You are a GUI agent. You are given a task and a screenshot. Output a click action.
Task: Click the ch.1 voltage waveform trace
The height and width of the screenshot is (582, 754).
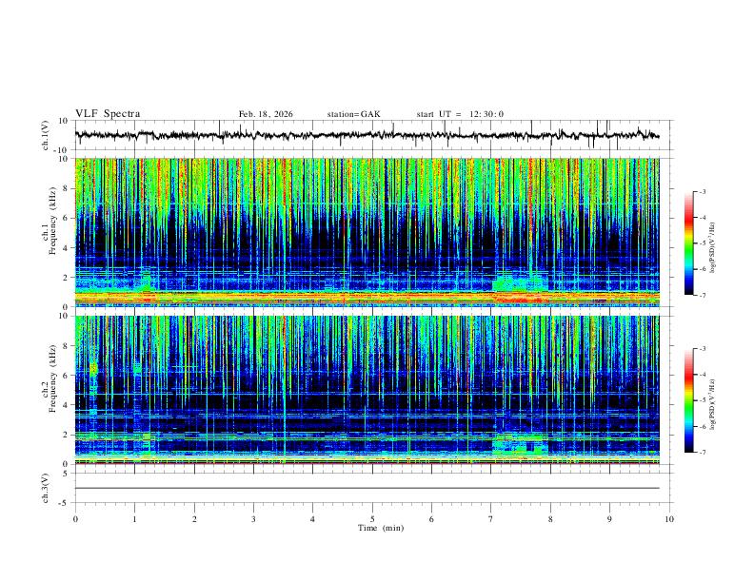point(367,135)
